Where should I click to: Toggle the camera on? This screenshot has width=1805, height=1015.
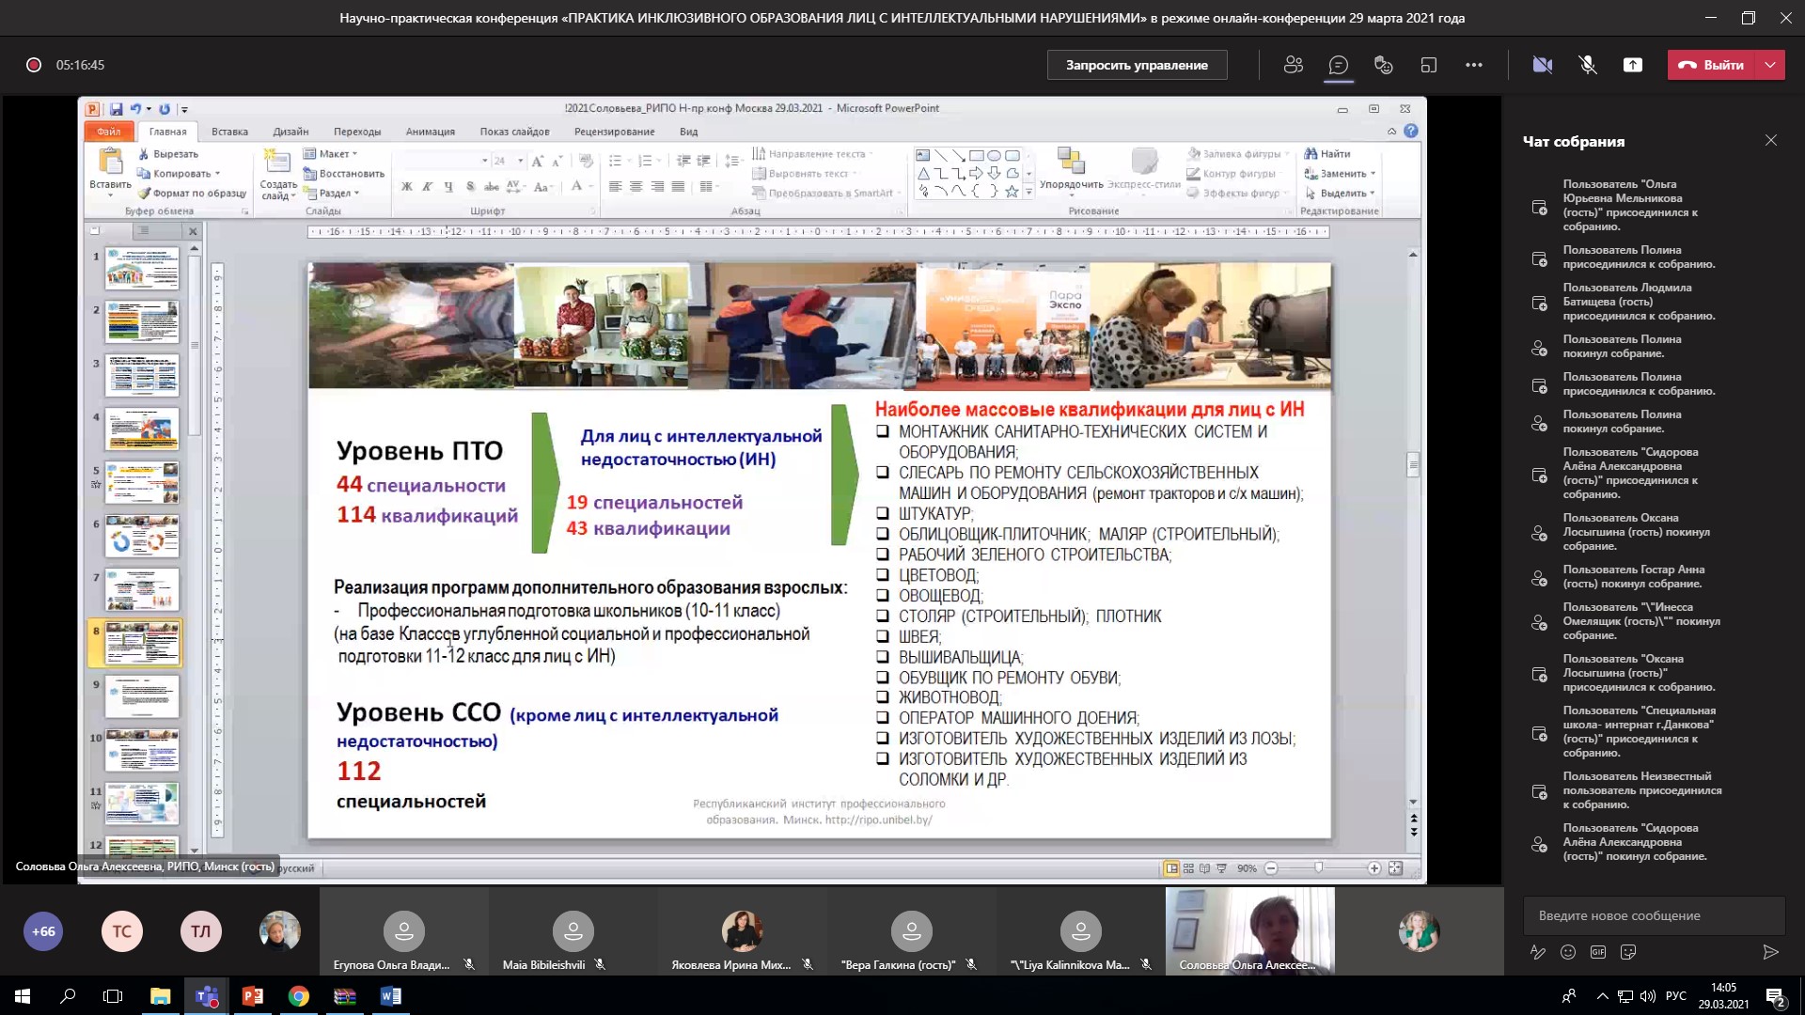click(1543, 65)
